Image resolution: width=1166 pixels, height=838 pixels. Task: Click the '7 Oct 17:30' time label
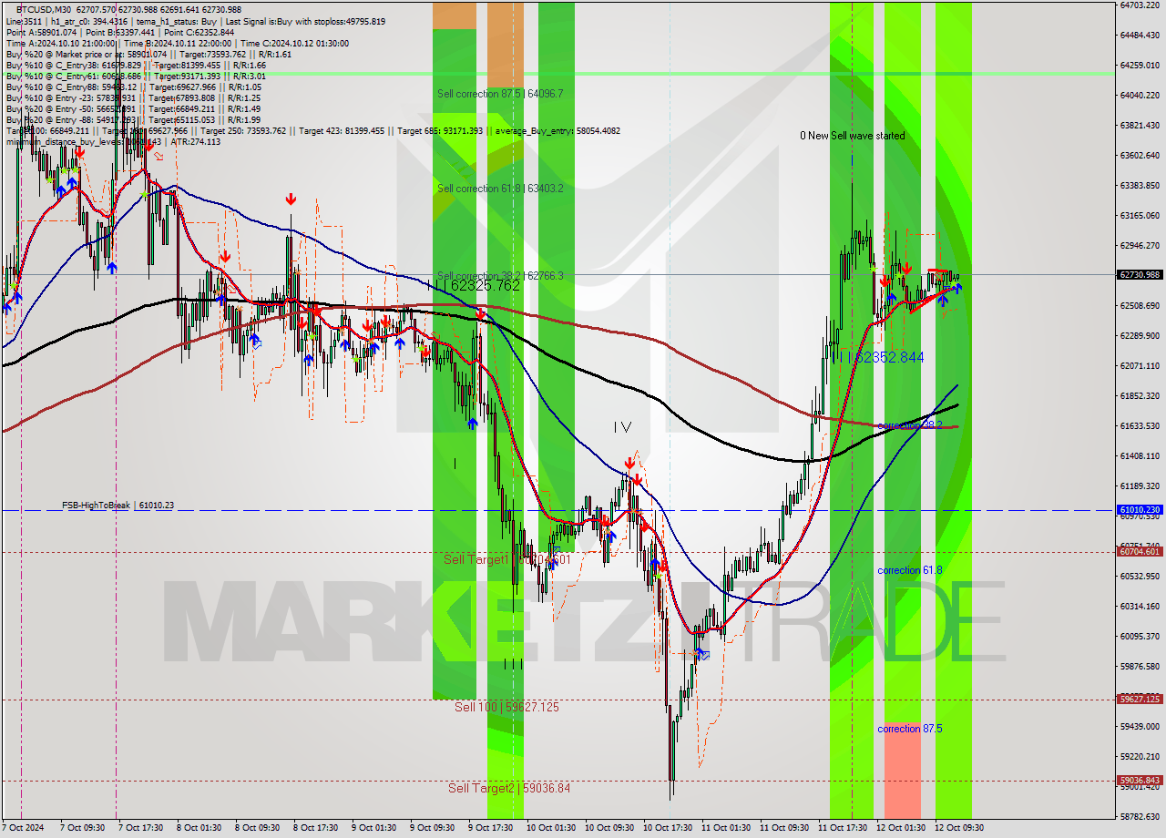[x=138, y=828]
